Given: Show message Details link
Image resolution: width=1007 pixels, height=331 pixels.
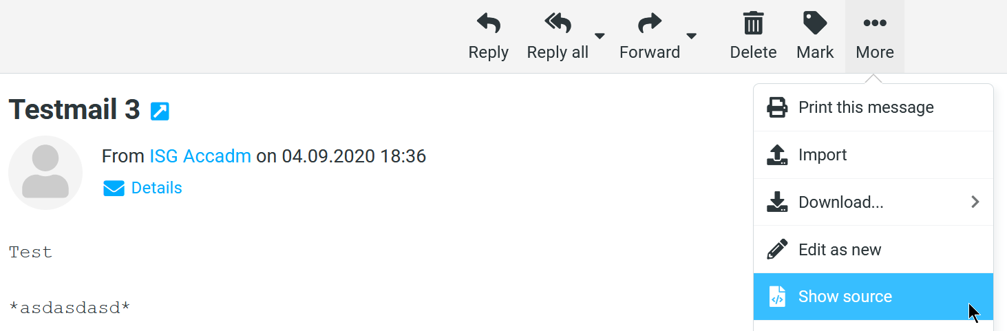Looking at the screenshot, I should (156, 188).
